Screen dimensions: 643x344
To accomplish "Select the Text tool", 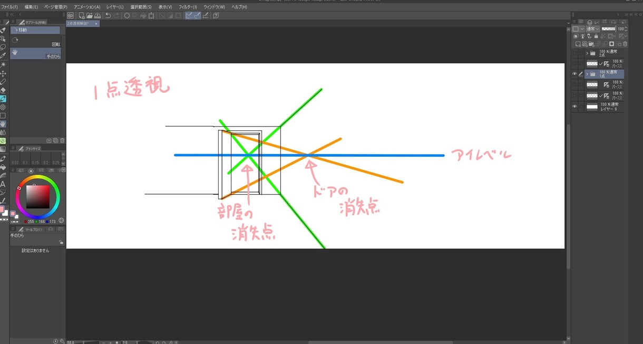I will [x=3, y=184].
